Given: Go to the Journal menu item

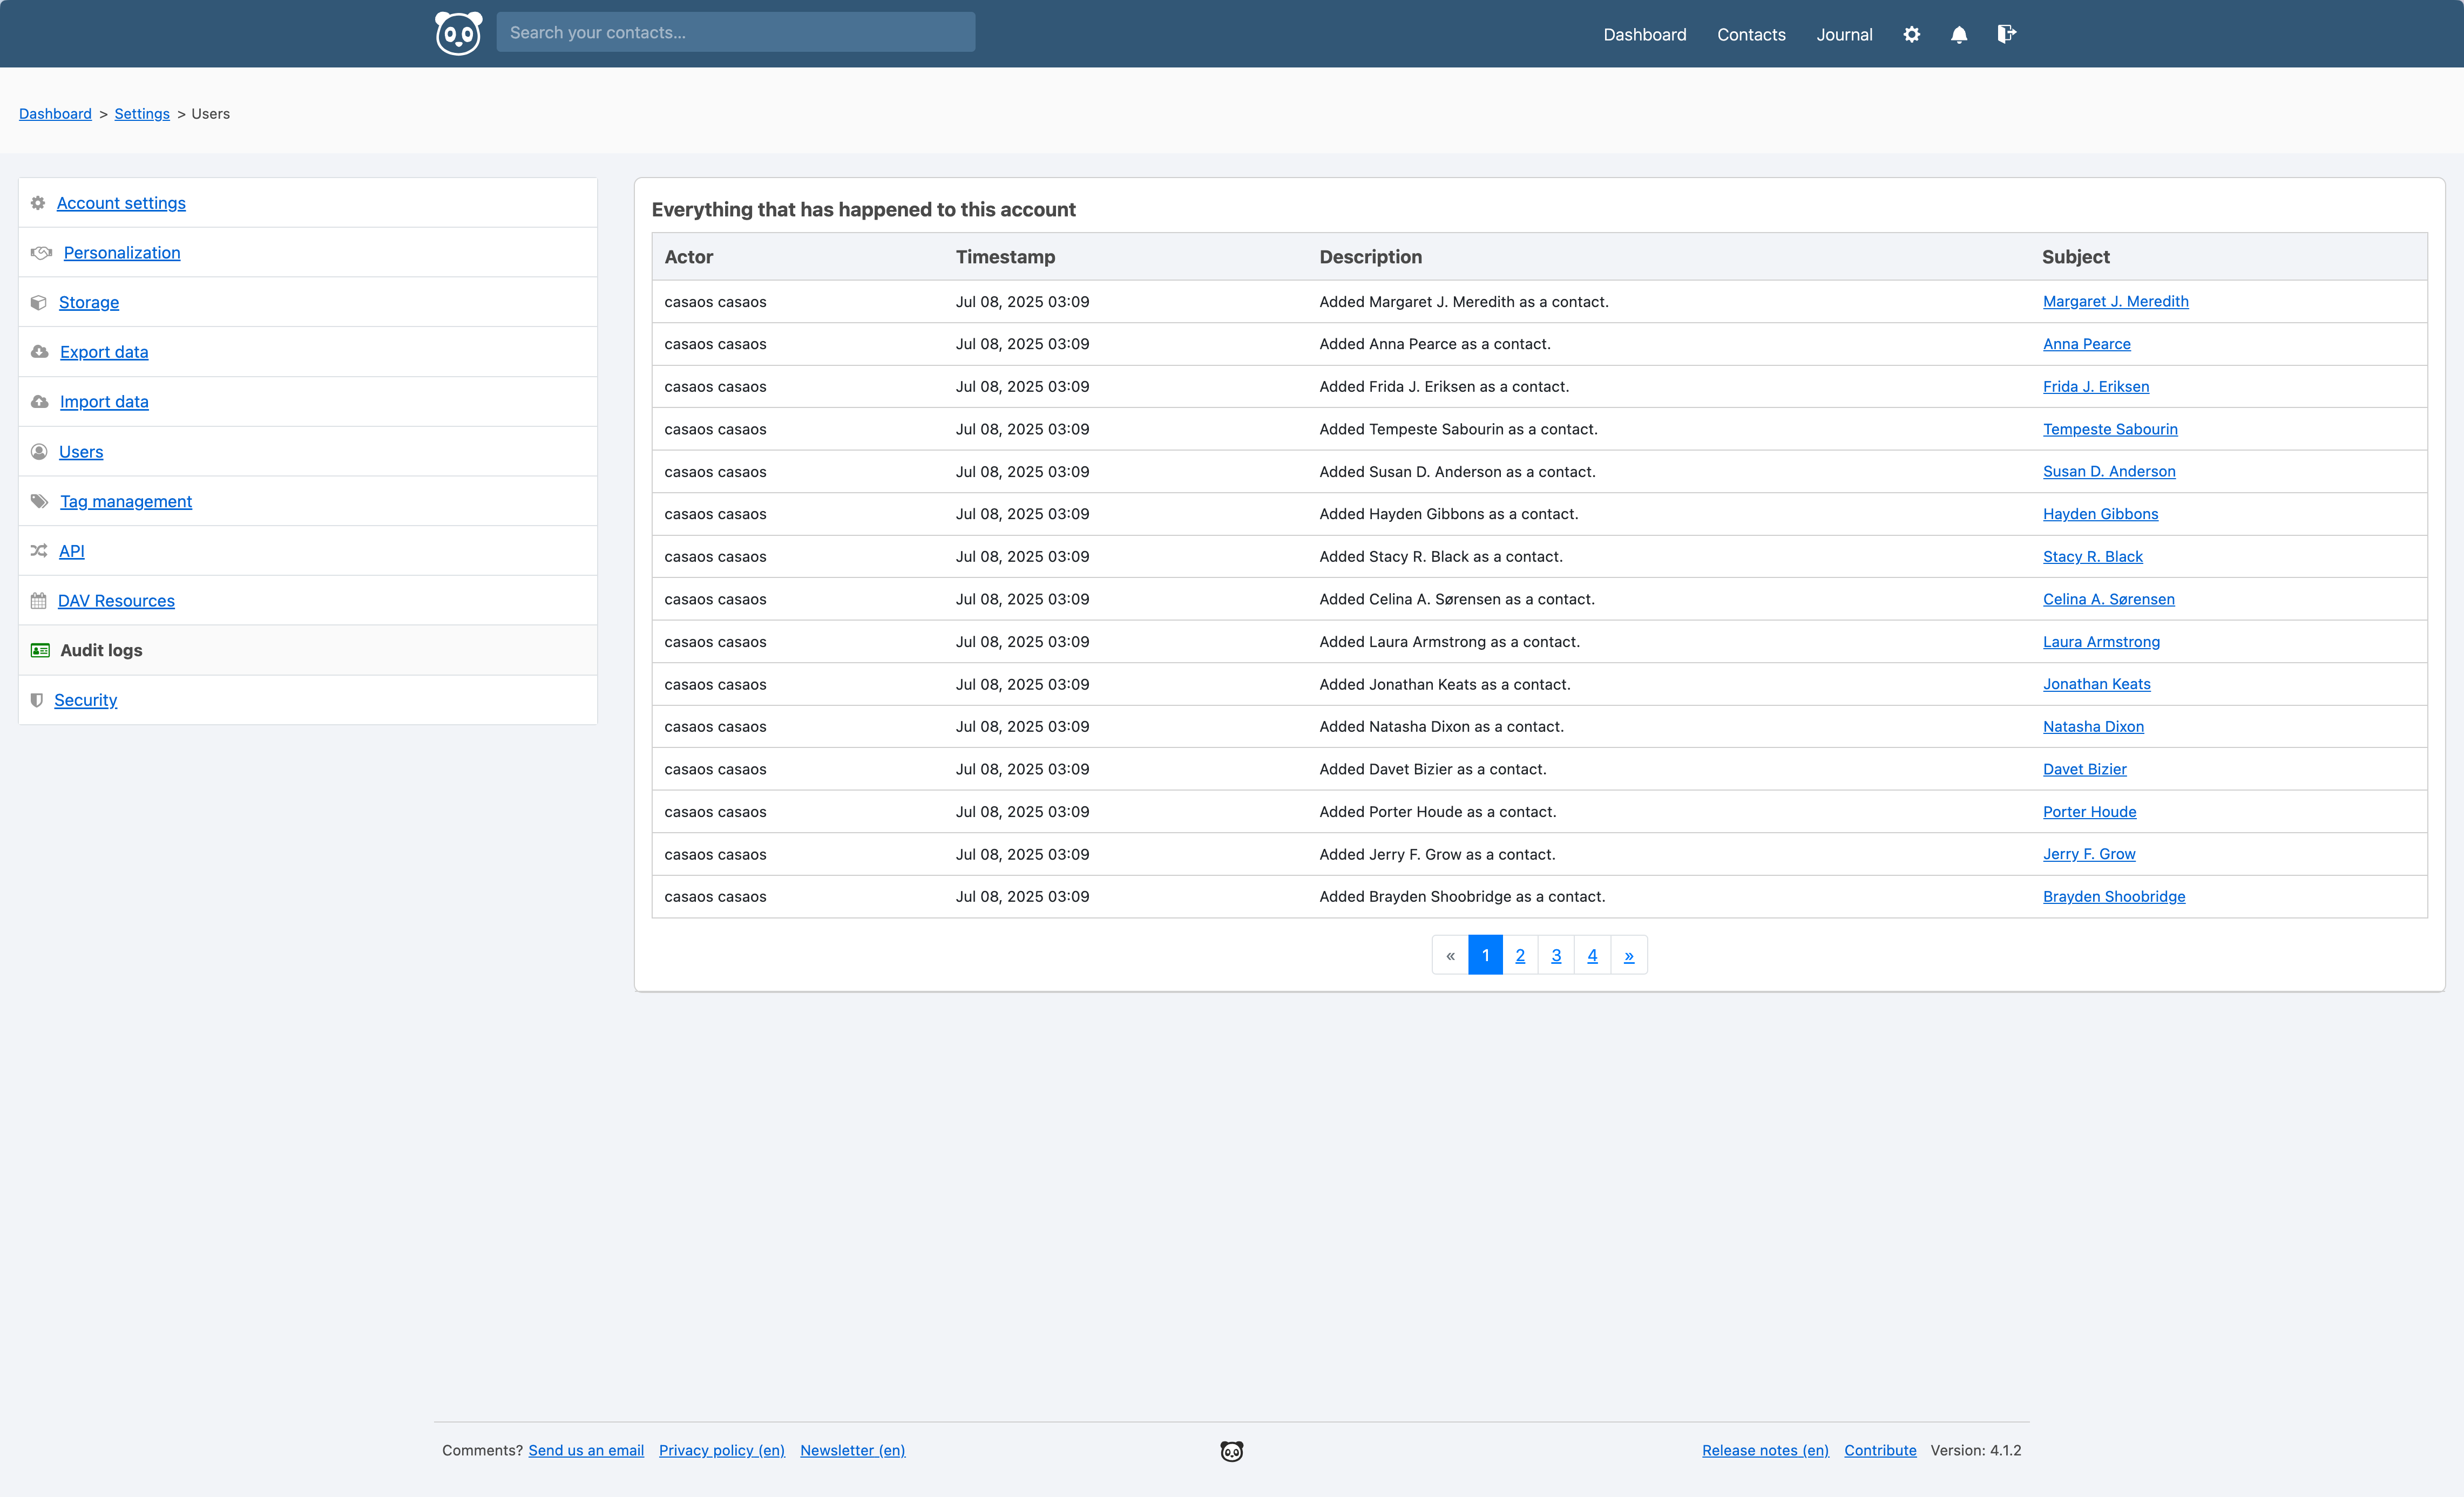Looking at the screenshot, I should pos(1844,34).
